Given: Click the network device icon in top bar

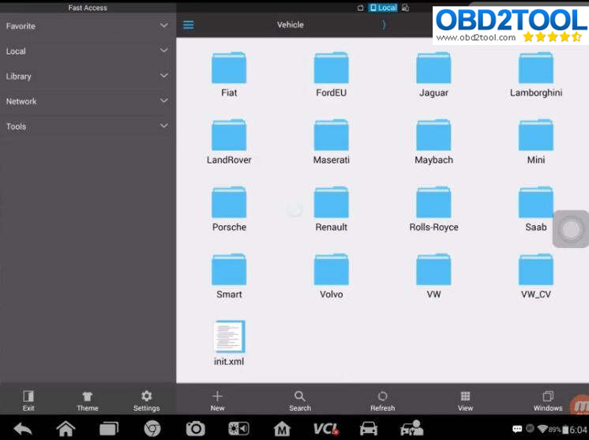Looking at the screenshot, I should (x=405, y=8).
